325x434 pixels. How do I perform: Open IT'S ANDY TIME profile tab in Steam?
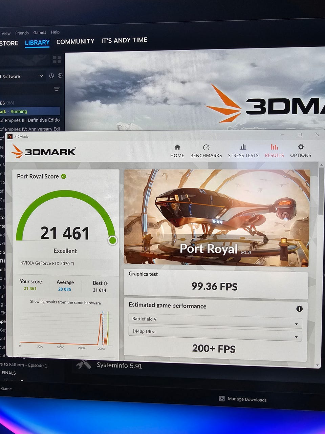click(x=124, y=40)
